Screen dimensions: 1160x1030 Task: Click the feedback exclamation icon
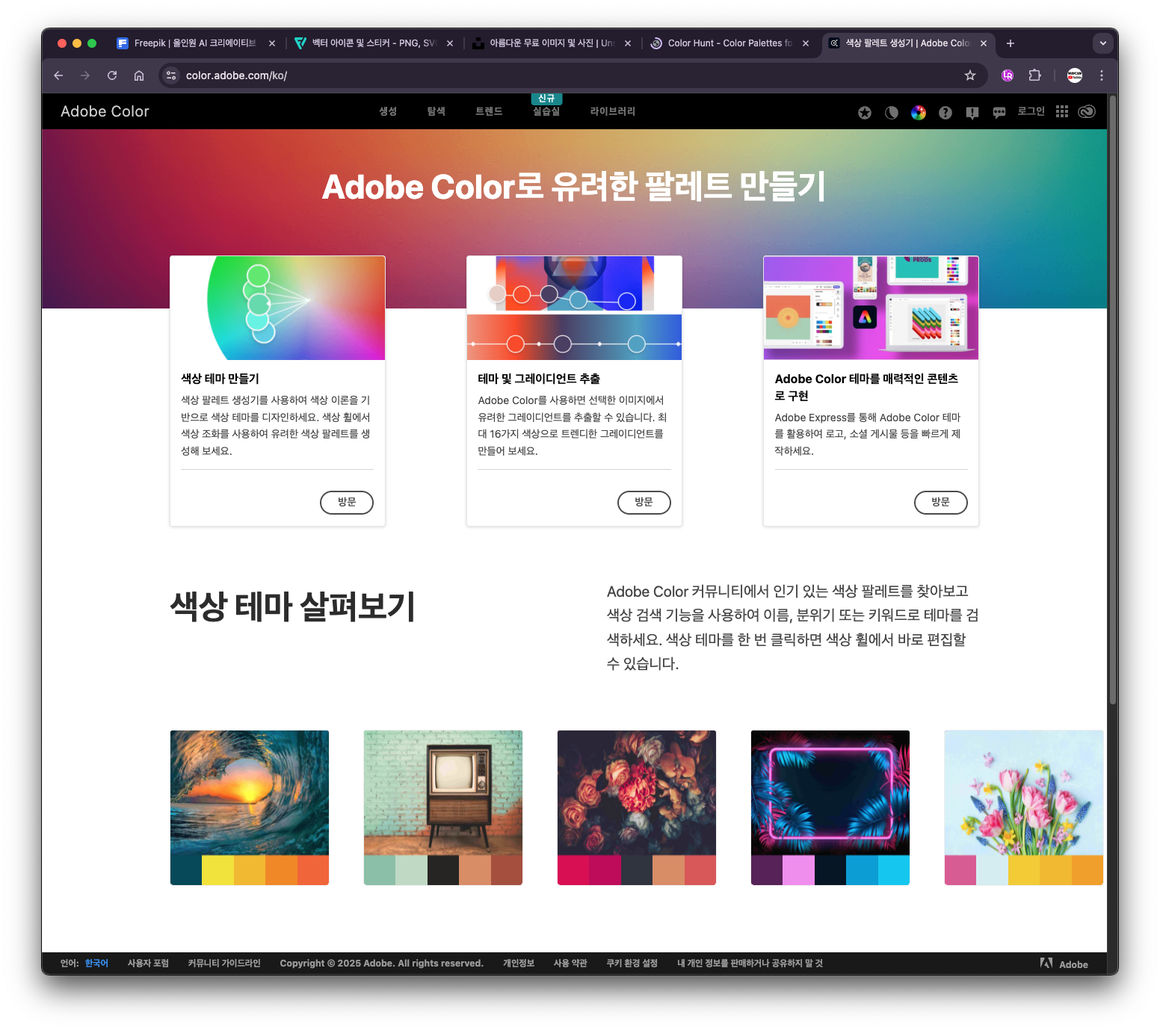[x=972, y=113]
